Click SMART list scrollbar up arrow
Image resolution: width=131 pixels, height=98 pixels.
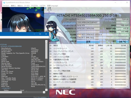pyautogui.click(x=127, y=45)
